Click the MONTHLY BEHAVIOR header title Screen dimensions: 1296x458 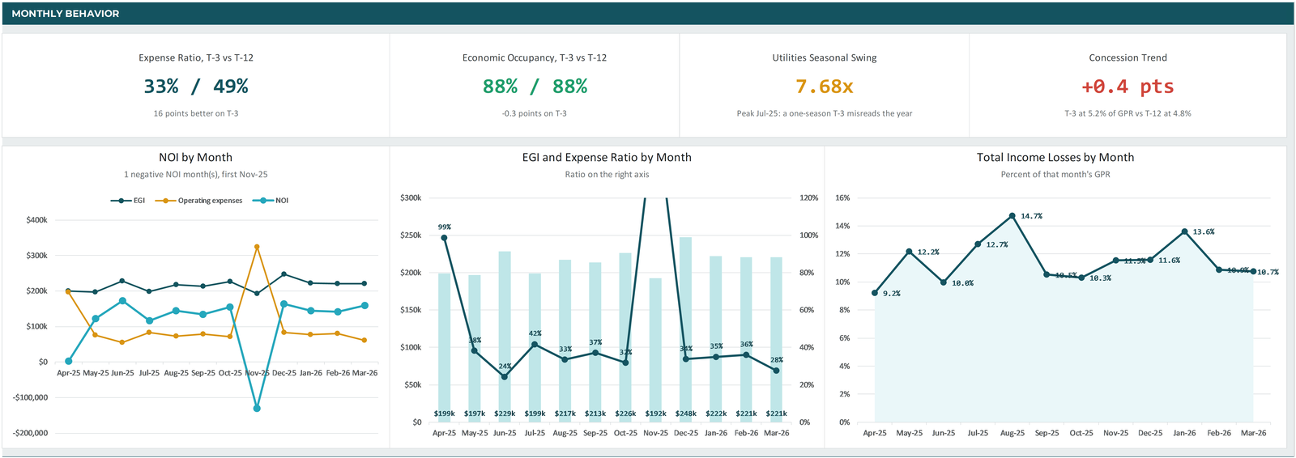pyautogui.click(x=65, y=14)
